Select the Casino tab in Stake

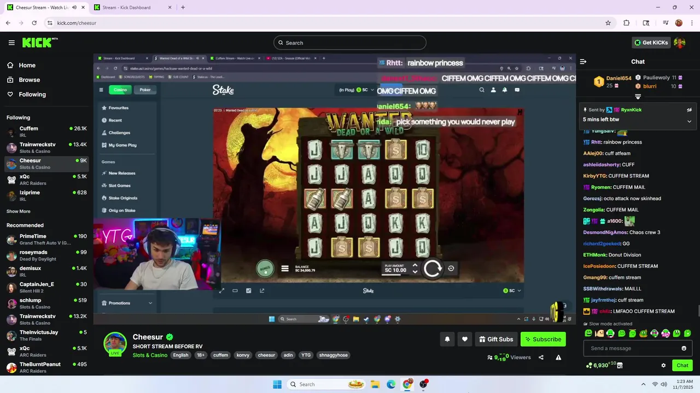(120, 90)
